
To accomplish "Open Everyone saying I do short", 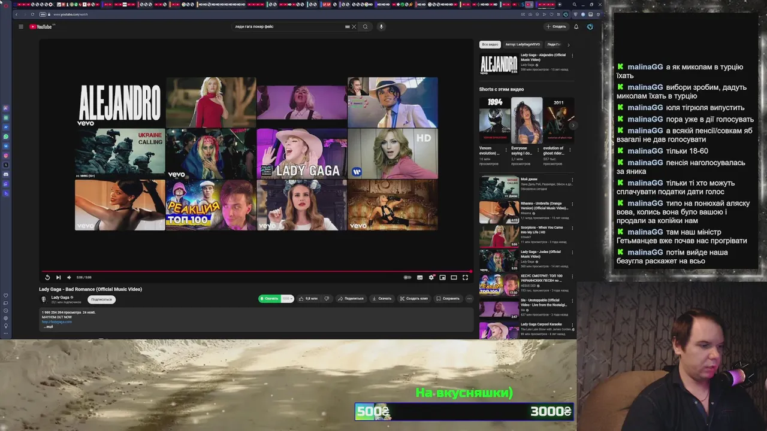I will click(526, 119).
